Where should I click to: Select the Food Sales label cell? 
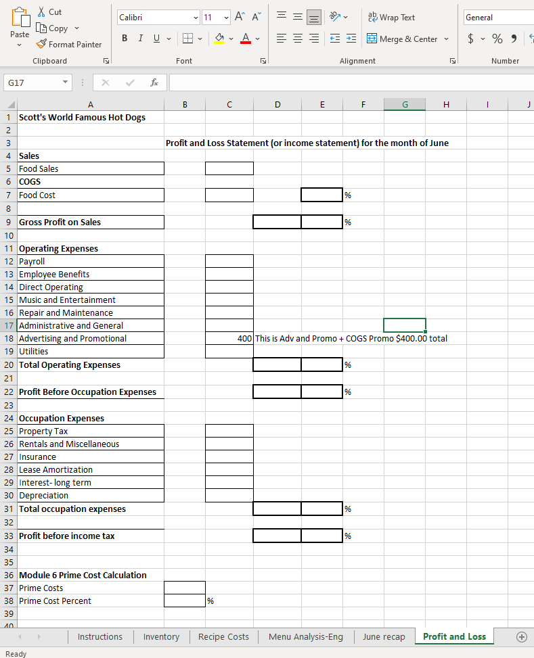click(91, 168)
